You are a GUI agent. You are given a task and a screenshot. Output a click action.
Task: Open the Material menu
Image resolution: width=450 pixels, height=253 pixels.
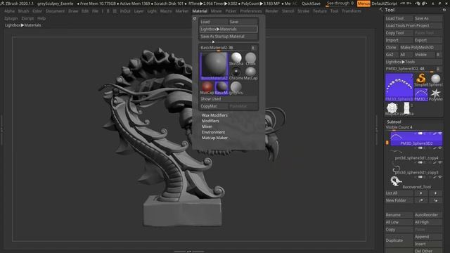pos(200,11)
